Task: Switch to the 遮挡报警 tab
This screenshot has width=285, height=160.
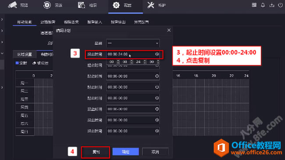Action: click(48, 22)
